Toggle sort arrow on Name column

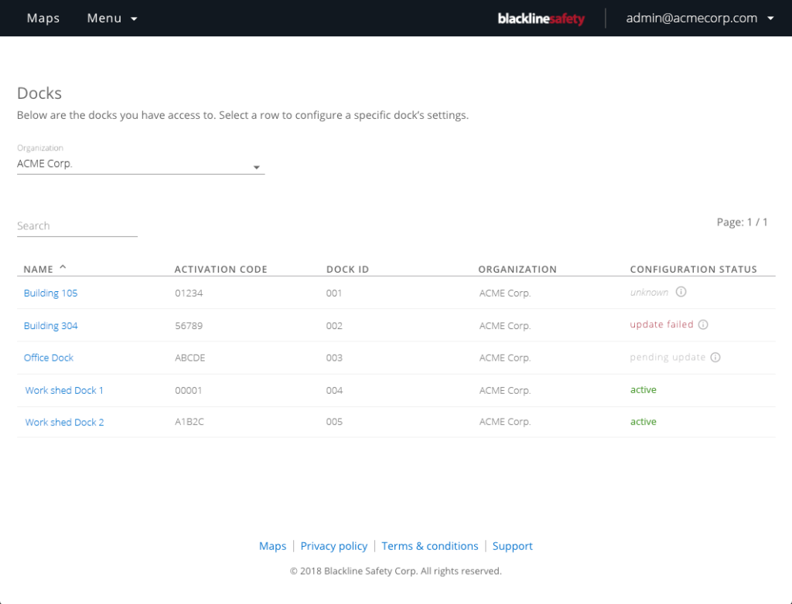point(63,268)
